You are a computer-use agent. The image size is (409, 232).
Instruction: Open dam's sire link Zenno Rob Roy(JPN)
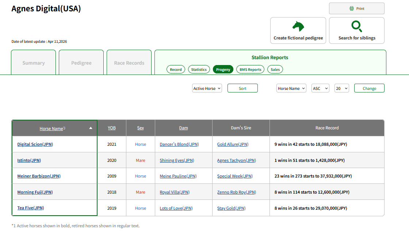tap(236, 192)
